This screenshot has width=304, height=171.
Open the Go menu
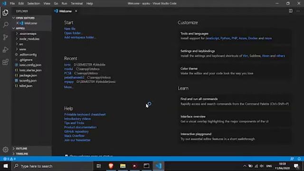point(56,3)
